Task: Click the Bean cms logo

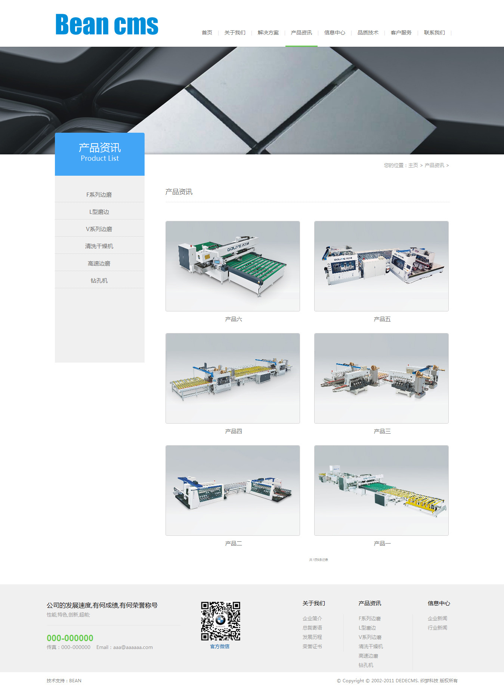Action: pyautogui.click(x=107, y=25)
